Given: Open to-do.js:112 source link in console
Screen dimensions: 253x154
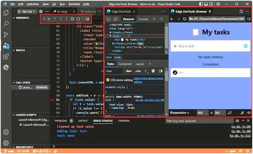Looking at the screenshot, I should click(240, 136).
